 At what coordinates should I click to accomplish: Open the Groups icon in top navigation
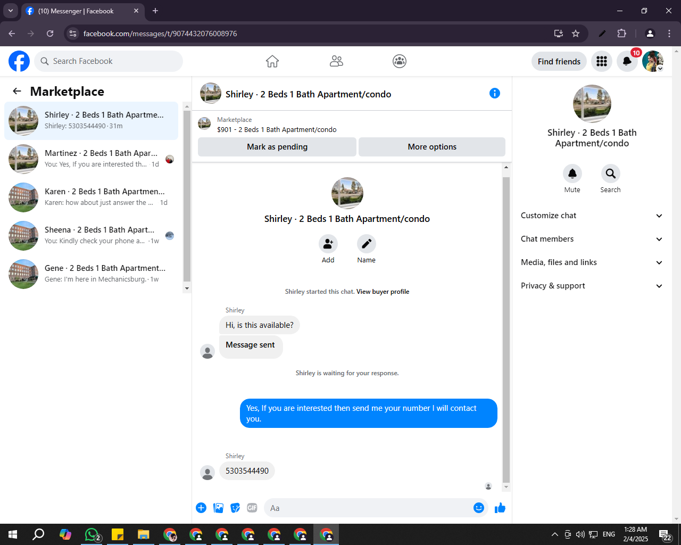click(400, 61)
